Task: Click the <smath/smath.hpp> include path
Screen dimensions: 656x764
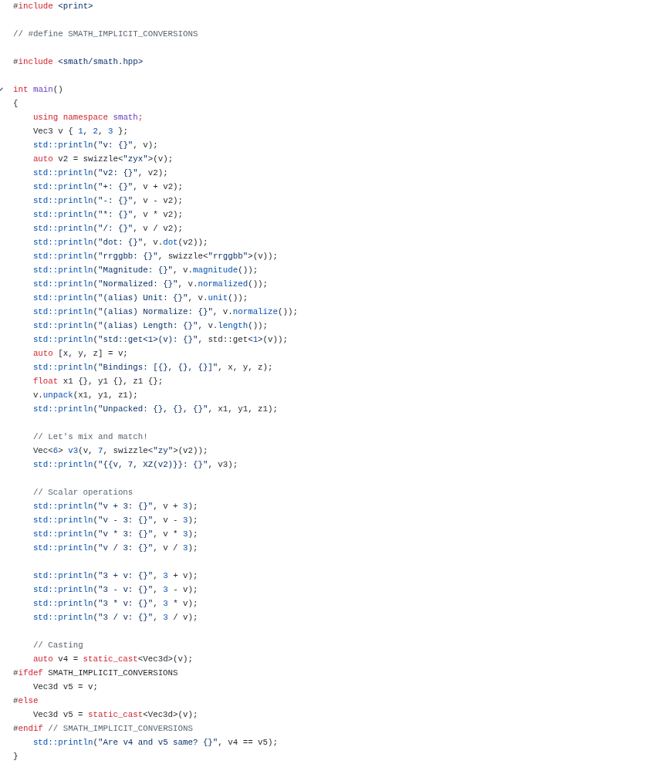Action: coord(100,62)
